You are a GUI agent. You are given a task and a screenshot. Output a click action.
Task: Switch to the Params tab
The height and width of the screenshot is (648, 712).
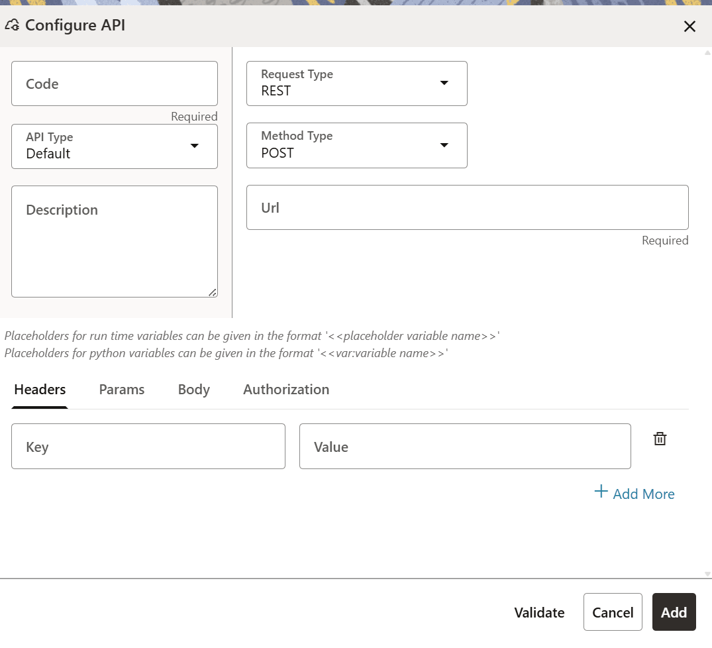point(121,390)
